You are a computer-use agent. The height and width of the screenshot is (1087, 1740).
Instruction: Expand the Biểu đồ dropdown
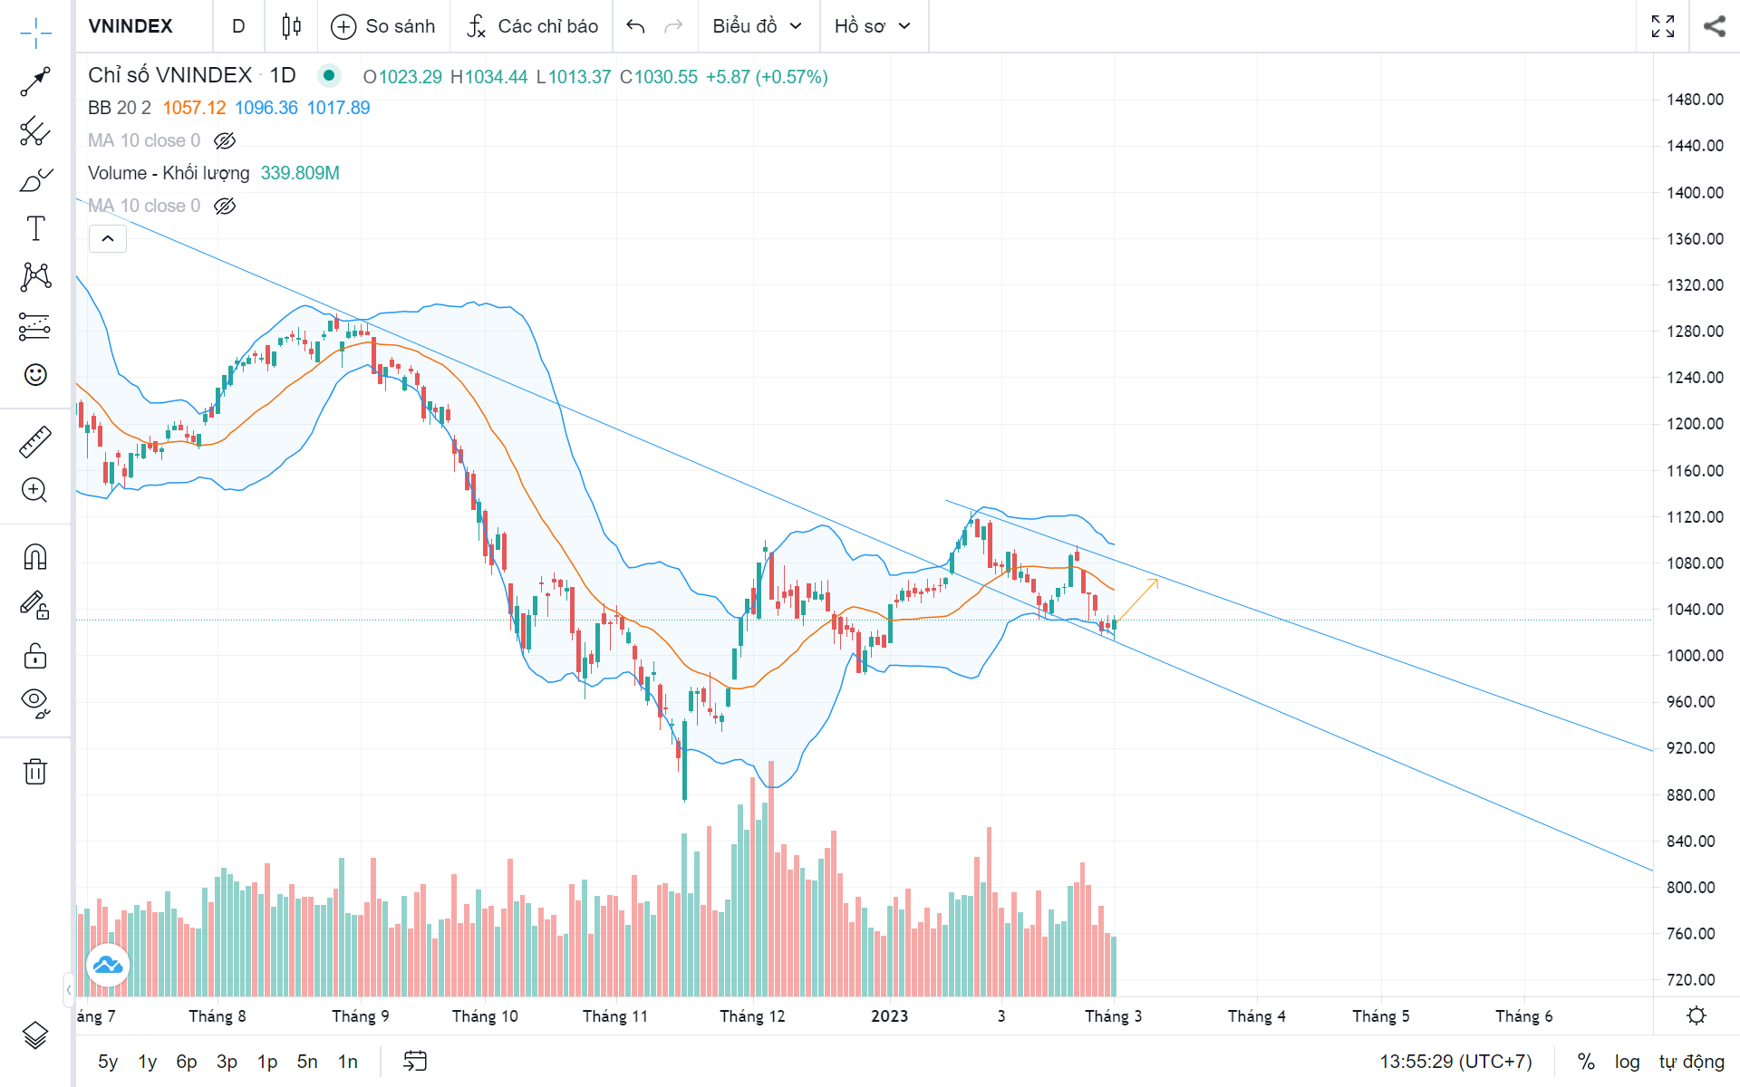click(758, 26)
